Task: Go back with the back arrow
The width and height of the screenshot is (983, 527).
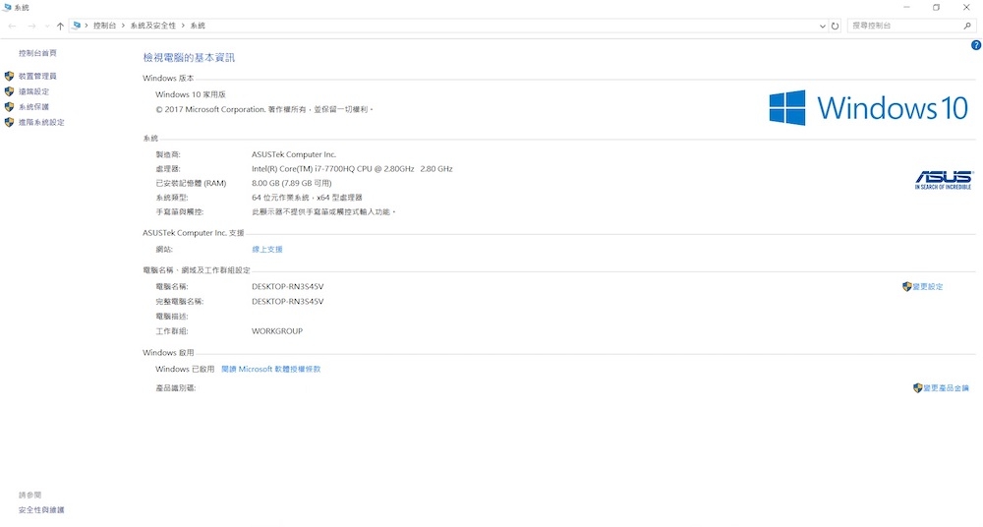Action: [x=12, y=26]
